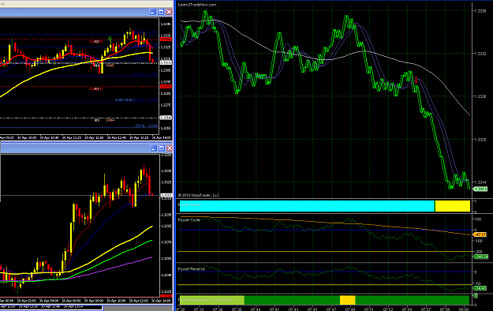The width and height of the screenshot is (493, 311).
Task: Select the Power Trend indicator label
Action: pyautogui.click(x=189, y=205)
